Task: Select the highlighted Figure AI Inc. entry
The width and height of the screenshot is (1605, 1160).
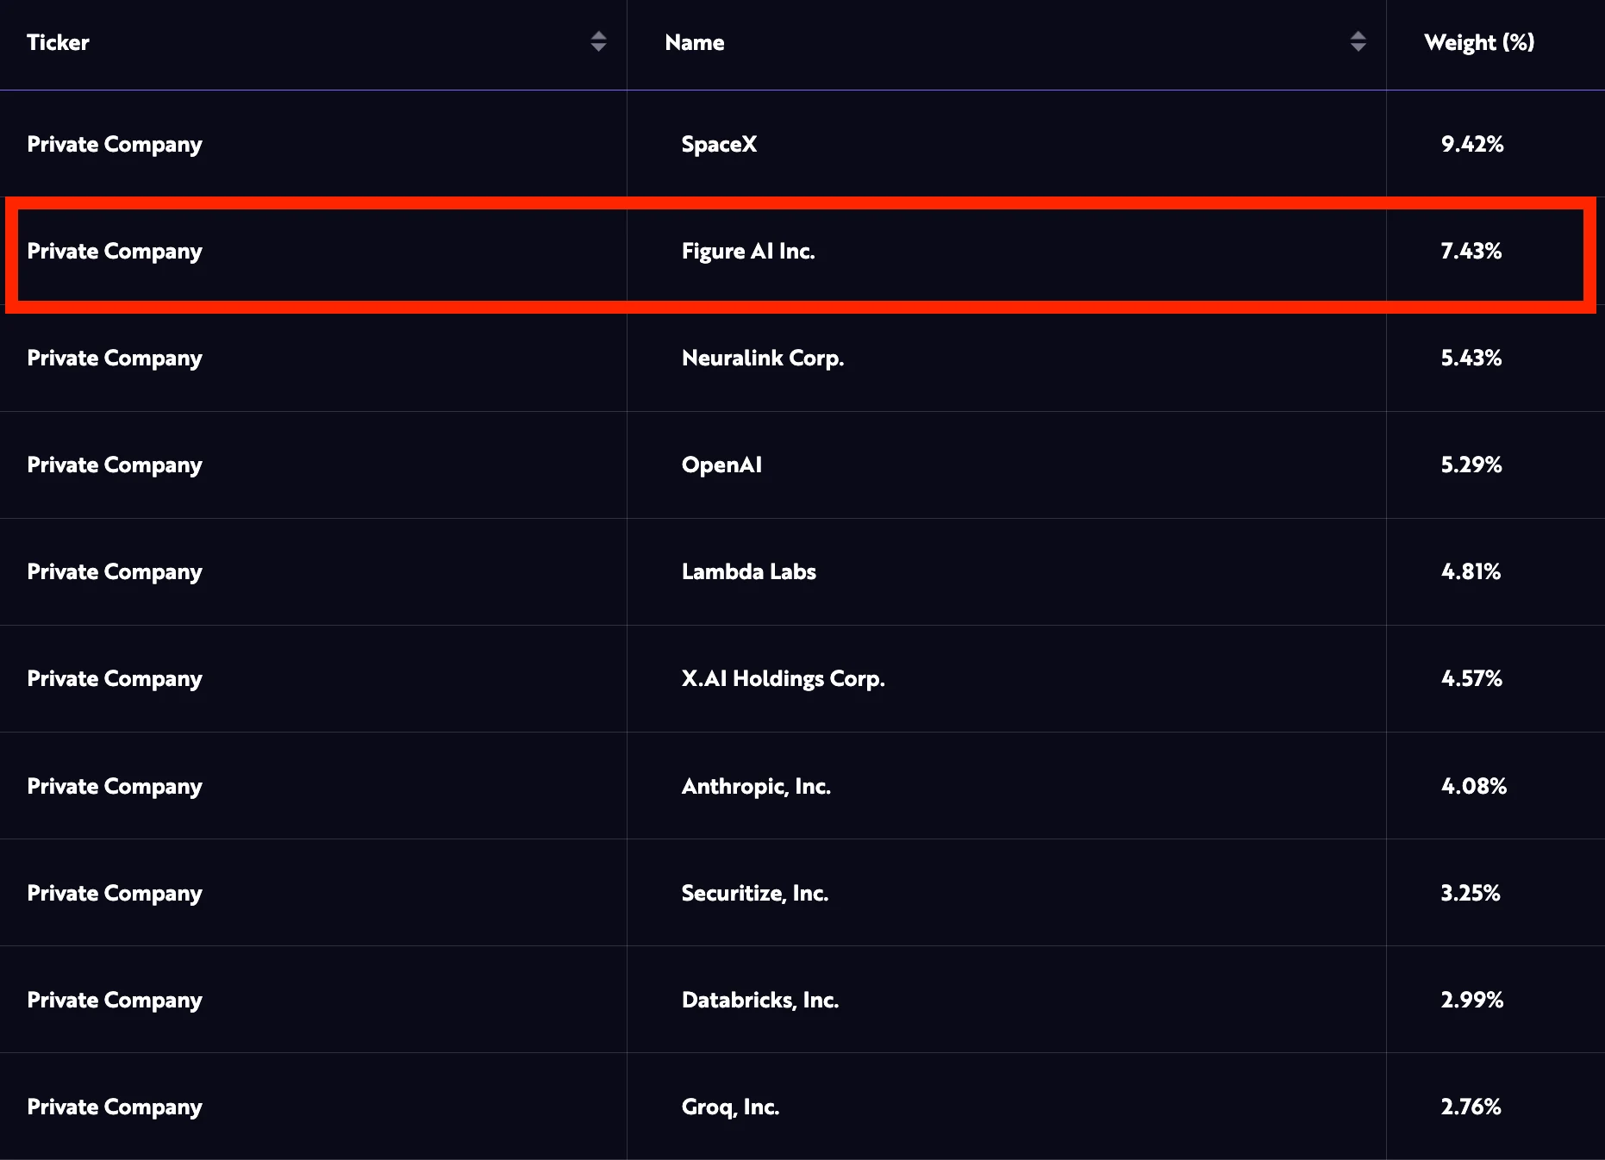Action: click(748, 251)
